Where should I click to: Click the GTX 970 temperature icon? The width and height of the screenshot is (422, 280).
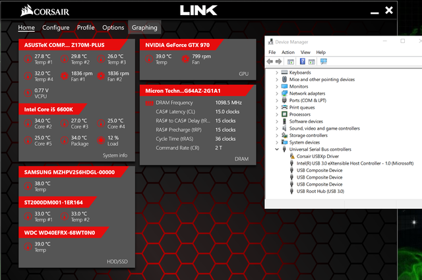[x=149, y=59]
